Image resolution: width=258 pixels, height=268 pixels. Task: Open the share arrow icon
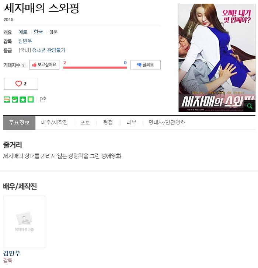(43, 99)
